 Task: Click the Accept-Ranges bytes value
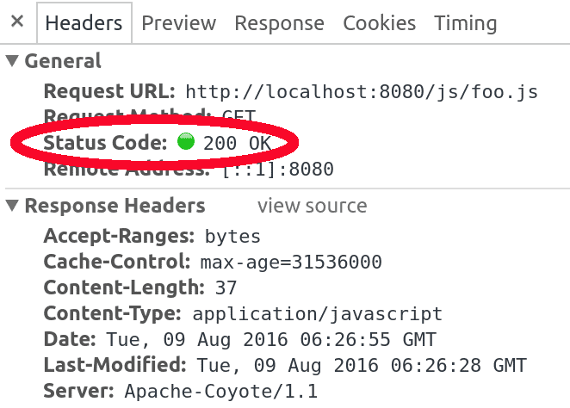[x=232, y=236]
